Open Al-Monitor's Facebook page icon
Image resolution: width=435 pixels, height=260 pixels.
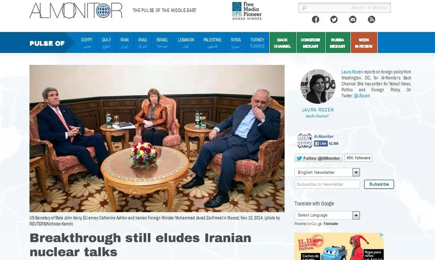(x=316, y=20)
